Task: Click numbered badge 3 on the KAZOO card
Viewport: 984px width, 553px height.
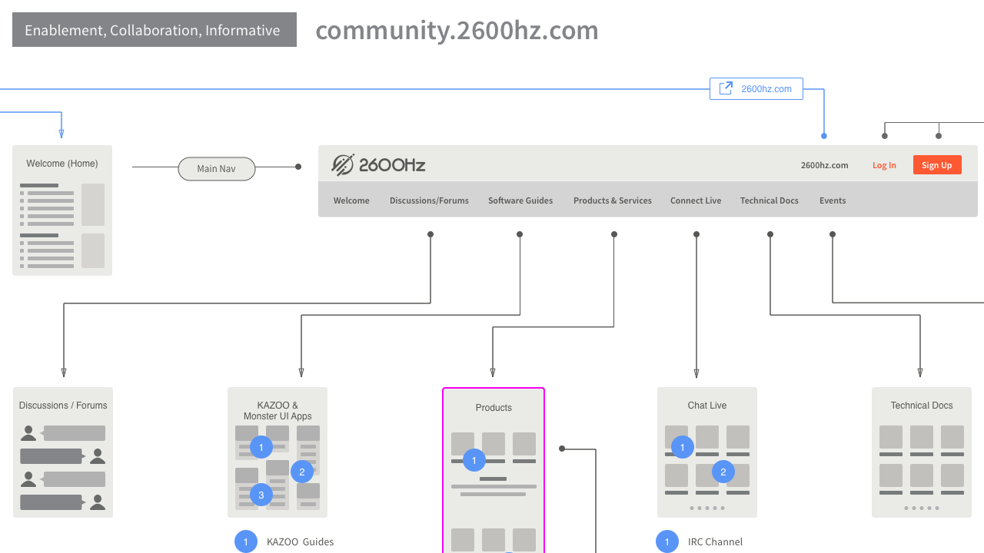Action: coord(260,495)
